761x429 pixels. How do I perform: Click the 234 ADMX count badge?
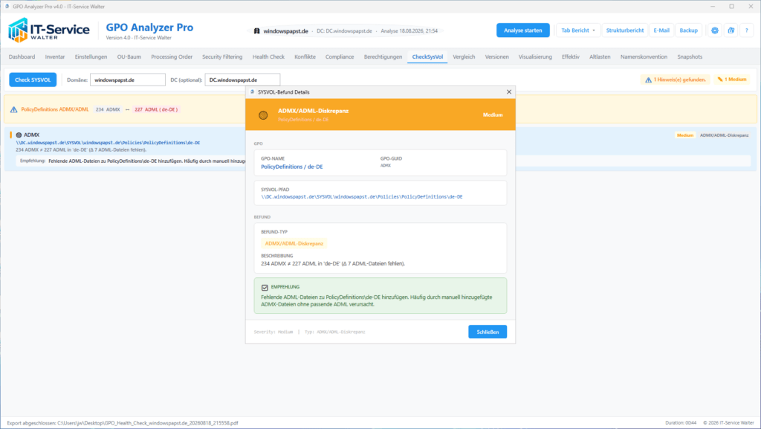pyautogui.click(x=108, y=110)
